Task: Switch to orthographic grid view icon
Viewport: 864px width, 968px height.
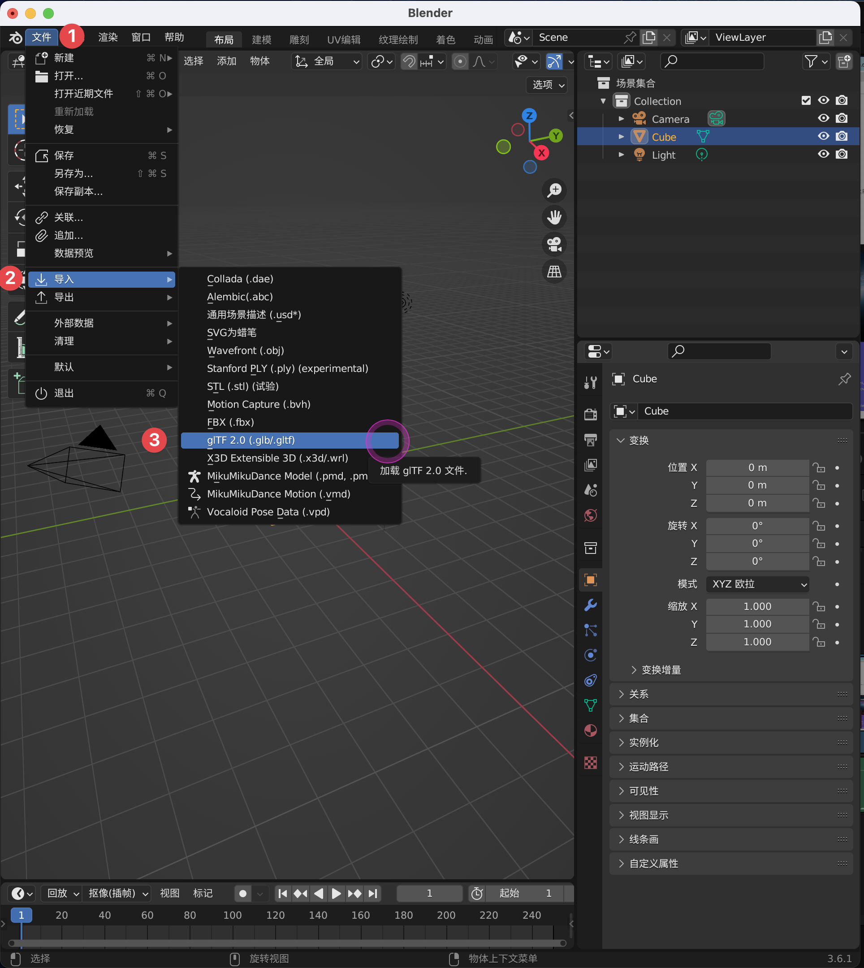Action: (x=554, y=272)
